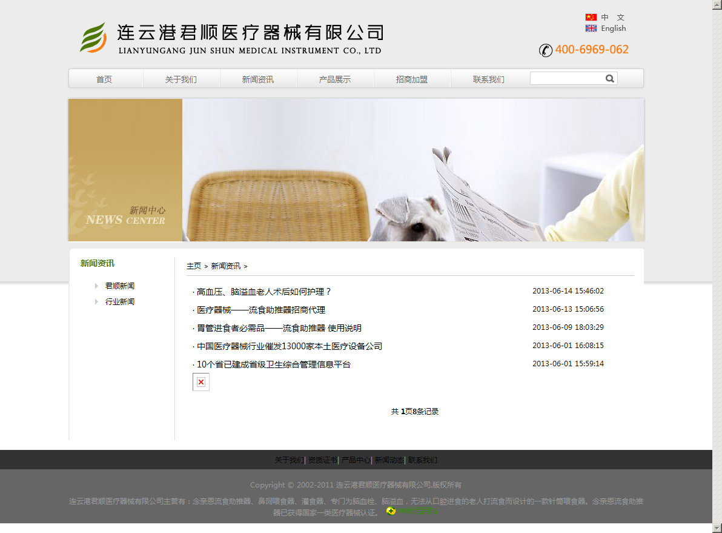Click 资质证书 link in the footer

[x=322, y=460]
